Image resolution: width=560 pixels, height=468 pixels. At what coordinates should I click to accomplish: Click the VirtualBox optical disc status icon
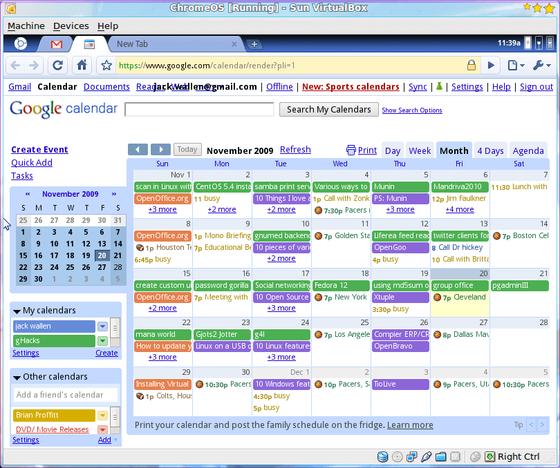[x=397, y=456]
